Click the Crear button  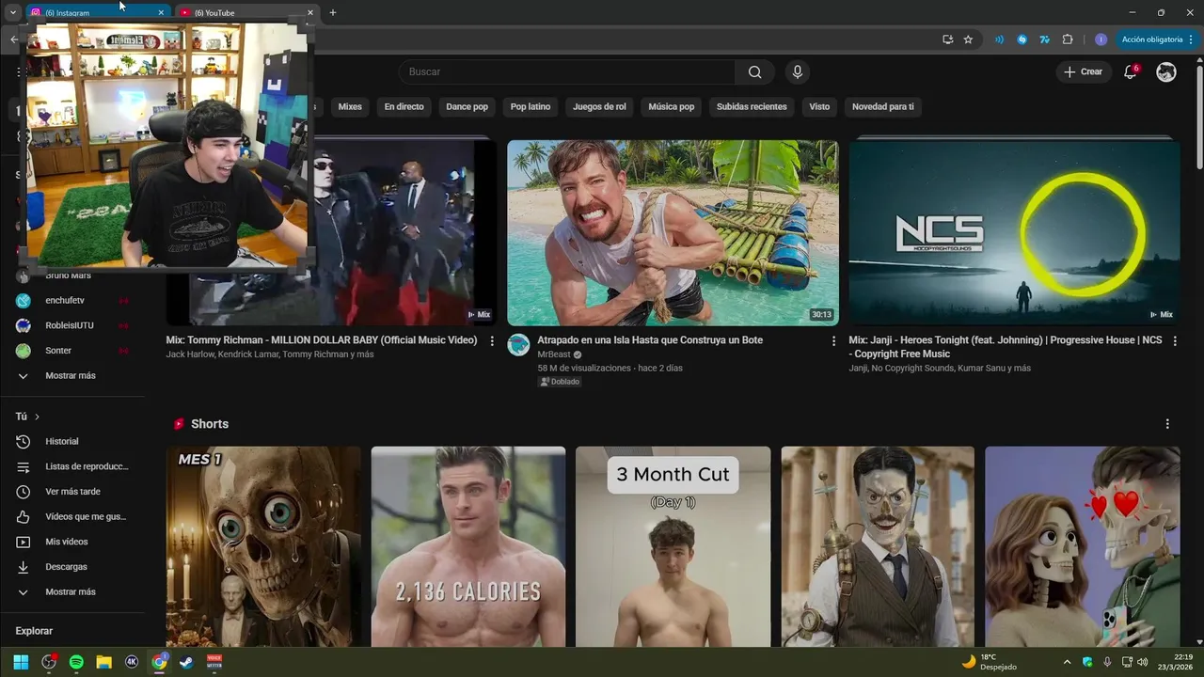[x=1083, y=71]
